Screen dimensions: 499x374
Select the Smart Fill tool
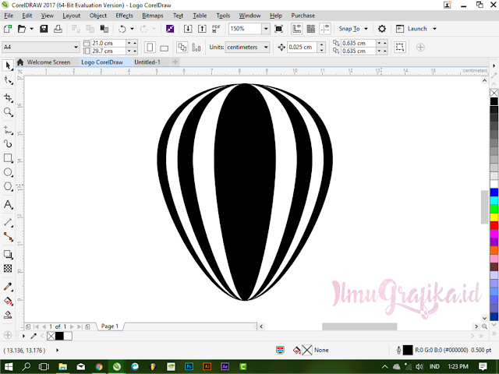pos(8,315)
